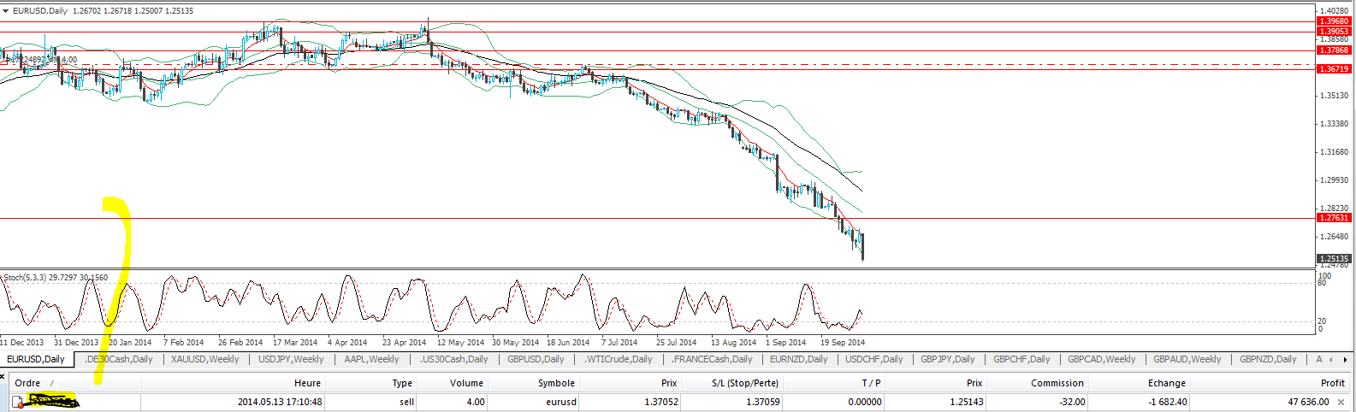This screenshot has width=1356, height=412.
Task: Sort orders by the Ordre column header
Action: coord(27,383)
